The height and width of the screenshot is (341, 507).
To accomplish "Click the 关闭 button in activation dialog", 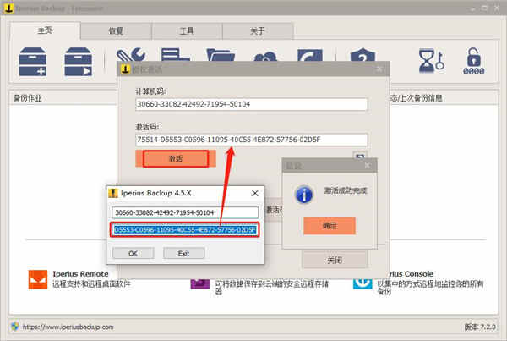I will click(335, 260).
